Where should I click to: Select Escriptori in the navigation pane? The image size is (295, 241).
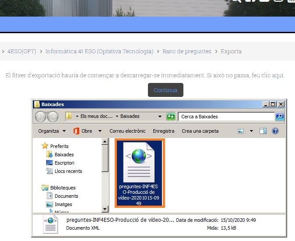[x=60, y=163]
